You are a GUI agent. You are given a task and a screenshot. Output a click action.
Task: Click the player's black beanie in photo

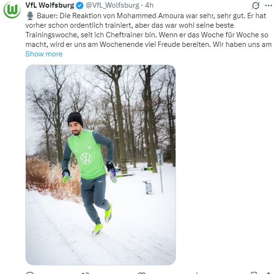pyautogui.click(x=75, y=119)
